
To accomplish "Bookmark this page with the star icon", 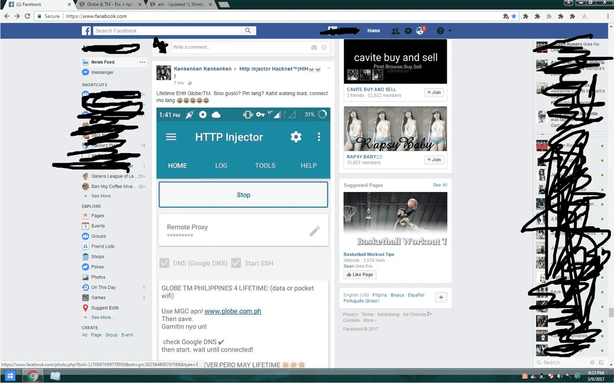I will pos(514,16).
